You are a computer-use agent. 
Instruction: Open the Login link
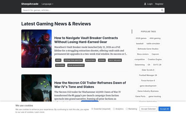coord(150,4)
